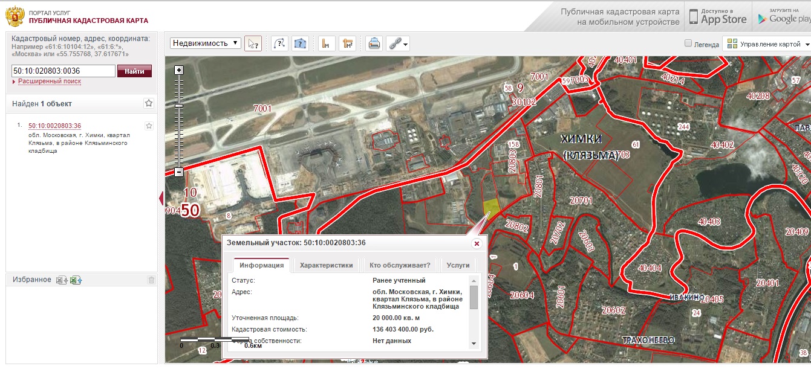Activate the identify by polygon tool
The height and width of the screenshot is (369, 811).
(x=300, y=43)
